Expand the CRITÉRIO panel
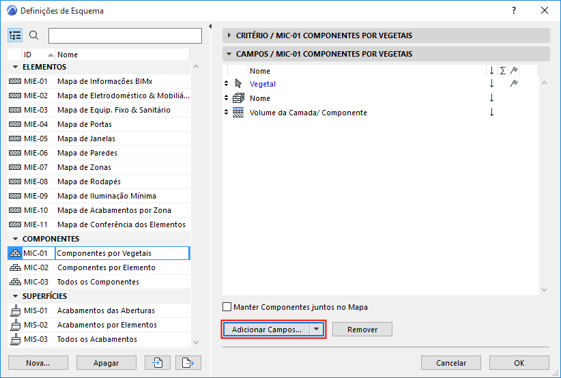Screen dimensions: 561x378 (229, 35)
